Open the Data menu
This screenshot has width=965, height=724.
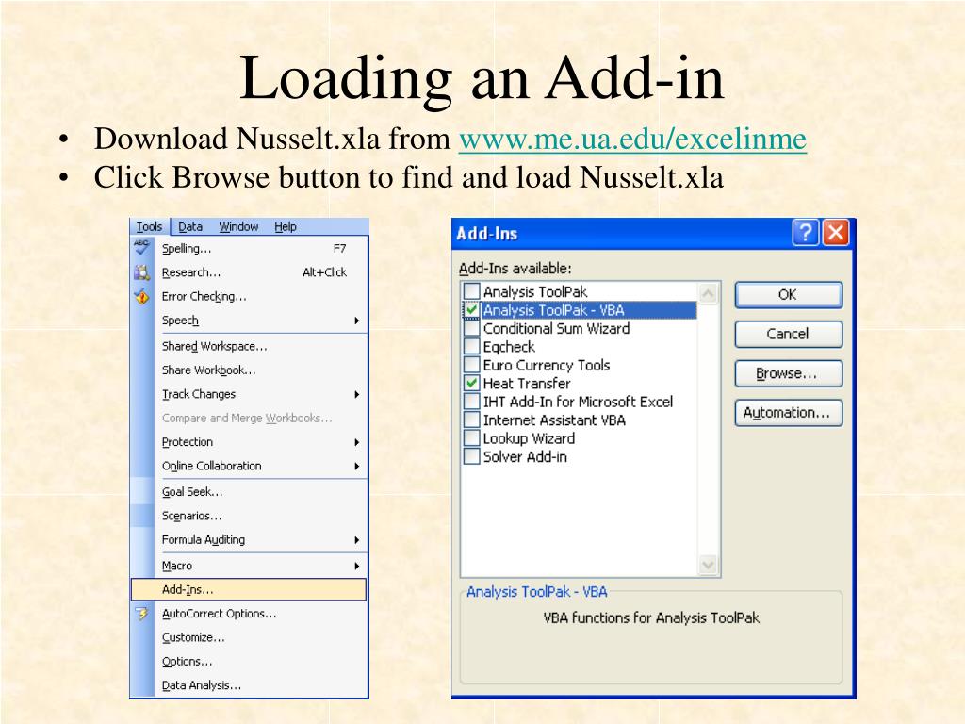[190, 226]
